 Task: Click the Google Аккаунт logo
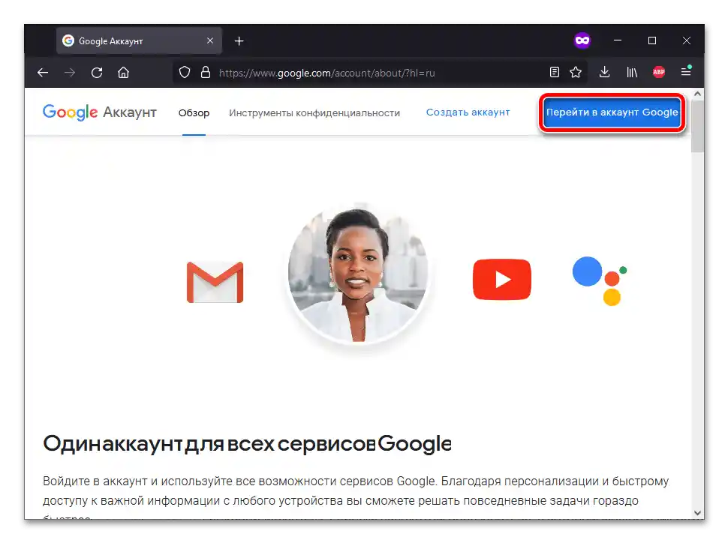[x=100, y=112]
